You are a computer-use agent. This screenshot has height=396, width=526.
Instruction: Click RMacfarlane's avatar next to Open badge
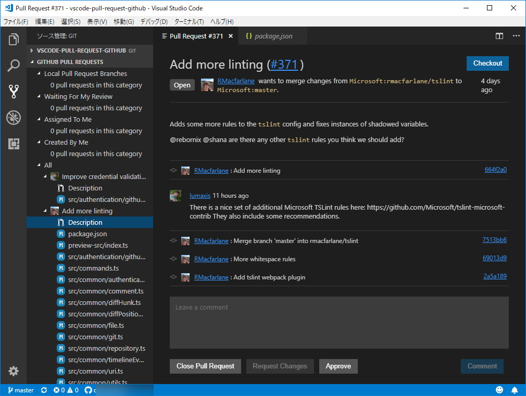point(207,85)
